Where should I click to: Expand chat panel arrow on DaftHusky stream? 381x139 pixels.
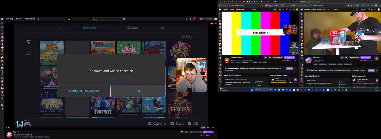pyautogui.click(x=379, y=14)
